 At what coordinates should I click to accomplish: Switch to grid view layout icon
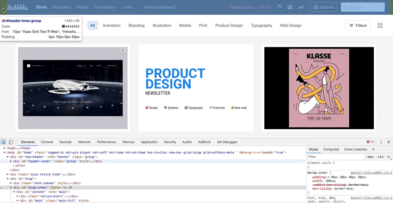pyautogui.click(x=380, y=26)
